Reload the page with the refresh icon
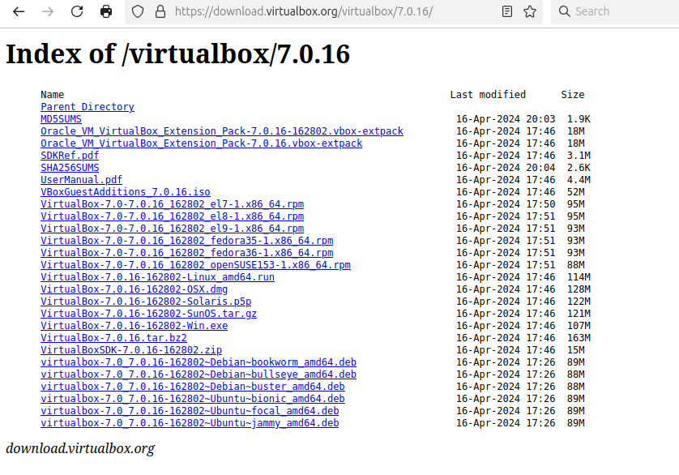 pos(77,11)
